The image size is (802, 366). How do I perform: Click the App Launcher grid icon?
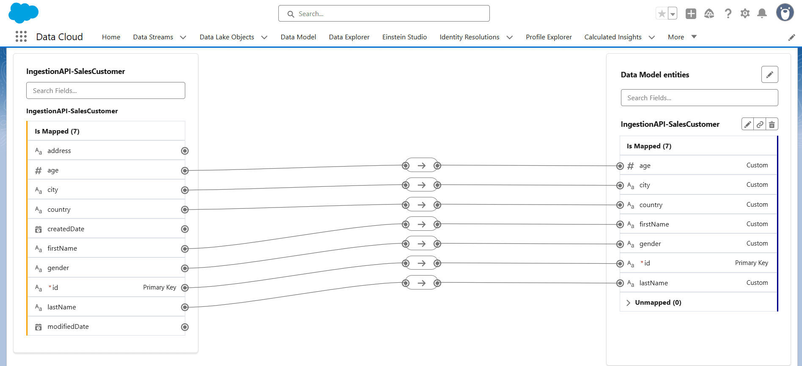point(21,37)
